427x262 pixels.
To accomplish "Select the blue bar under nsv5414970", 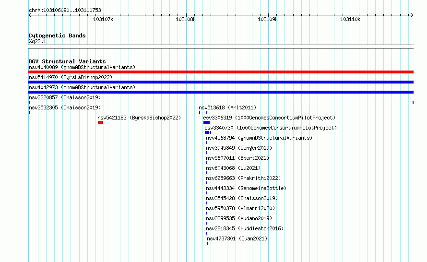I will [x=221, y=82].
